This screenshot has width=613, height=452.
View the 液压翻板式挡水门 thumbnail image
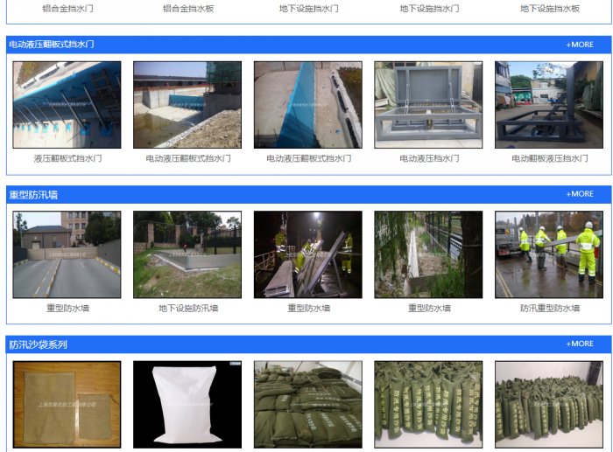click(x=67, y=104)
